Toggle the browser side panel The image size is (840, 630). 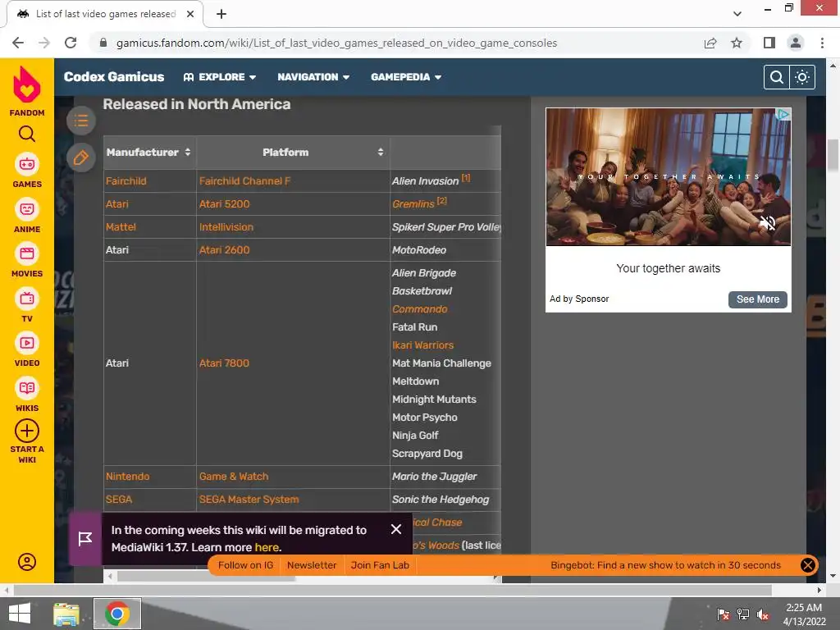[x=769, y=43]
